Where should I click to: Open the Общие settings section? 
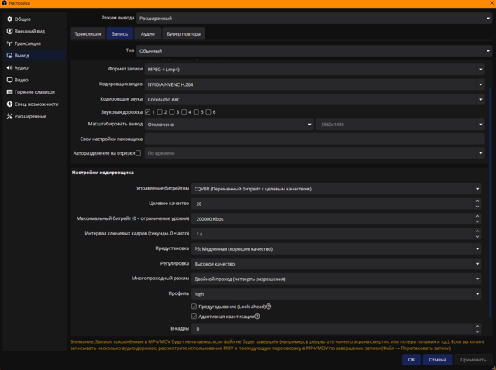point(23,19)
